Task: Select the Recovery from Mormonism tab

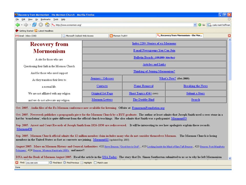Action: pyautogui.click(x=180, y=35)
